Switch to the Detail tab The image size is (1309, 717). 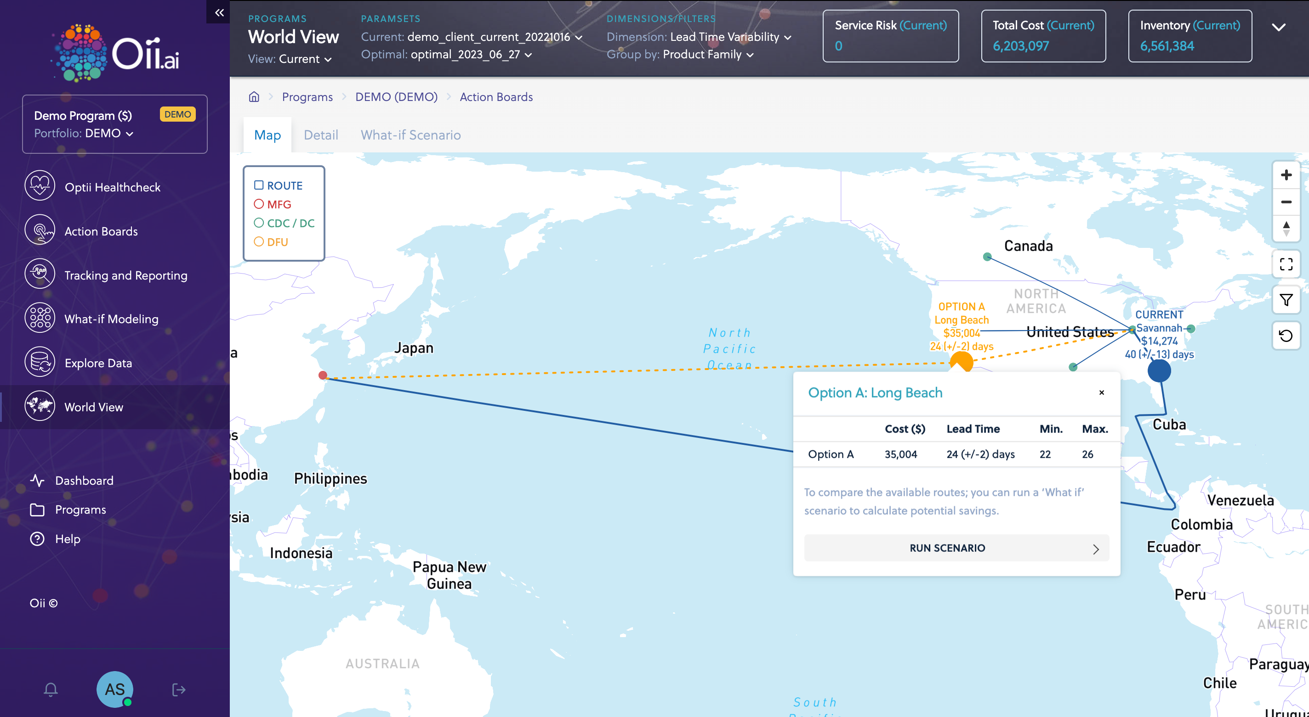321,135
